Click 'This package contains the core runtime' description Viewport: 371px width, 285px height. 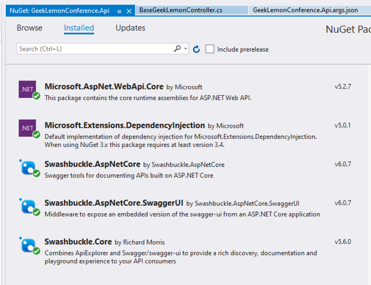pyautogui.click(x=148, y=98)
